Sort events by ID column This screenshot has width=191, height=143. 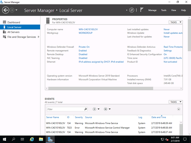coord(68,117)
